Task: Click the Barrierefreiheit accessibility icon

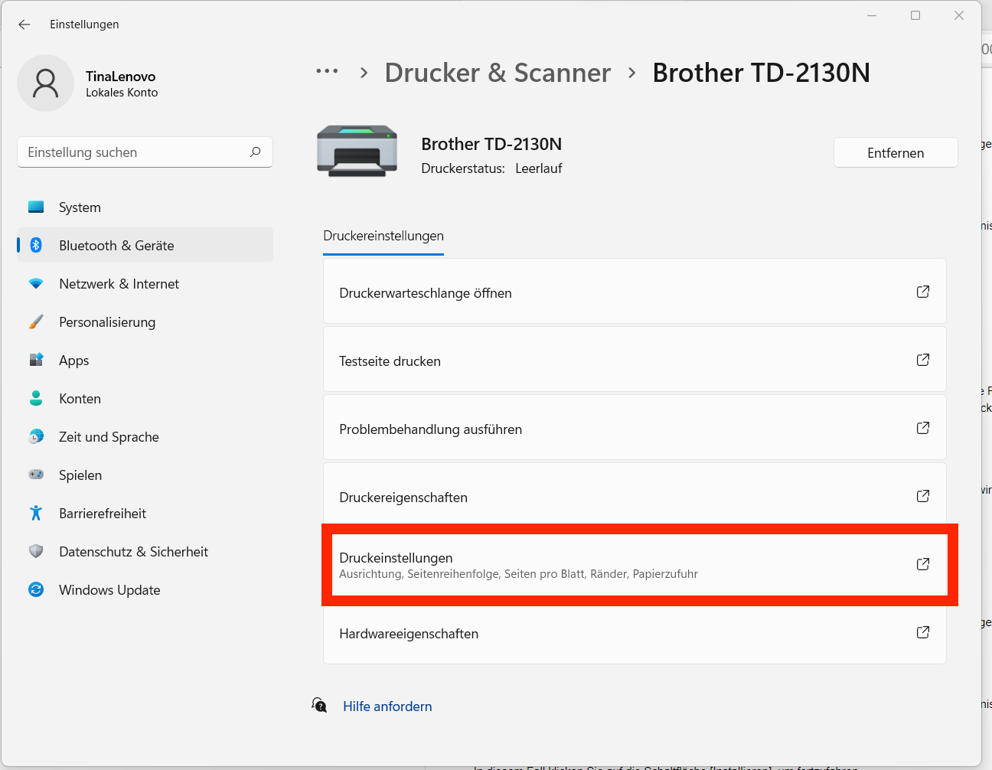Action: [36, 513]
